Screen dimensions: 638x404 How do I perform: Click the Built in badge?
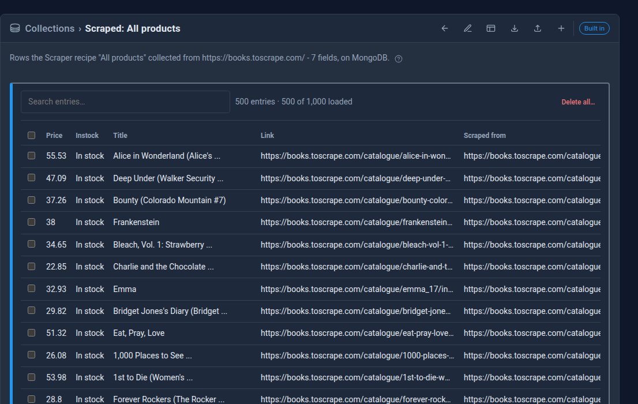[x=594, y=28]
